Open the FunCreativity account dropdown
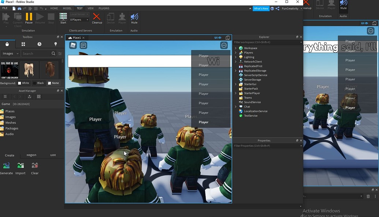The height and width of the screenshot is (217, 379). 292,8
